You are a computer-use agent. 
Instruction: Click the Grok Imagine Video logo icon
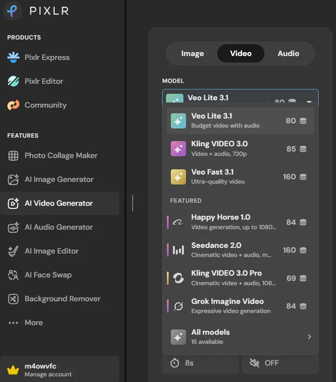178,306
